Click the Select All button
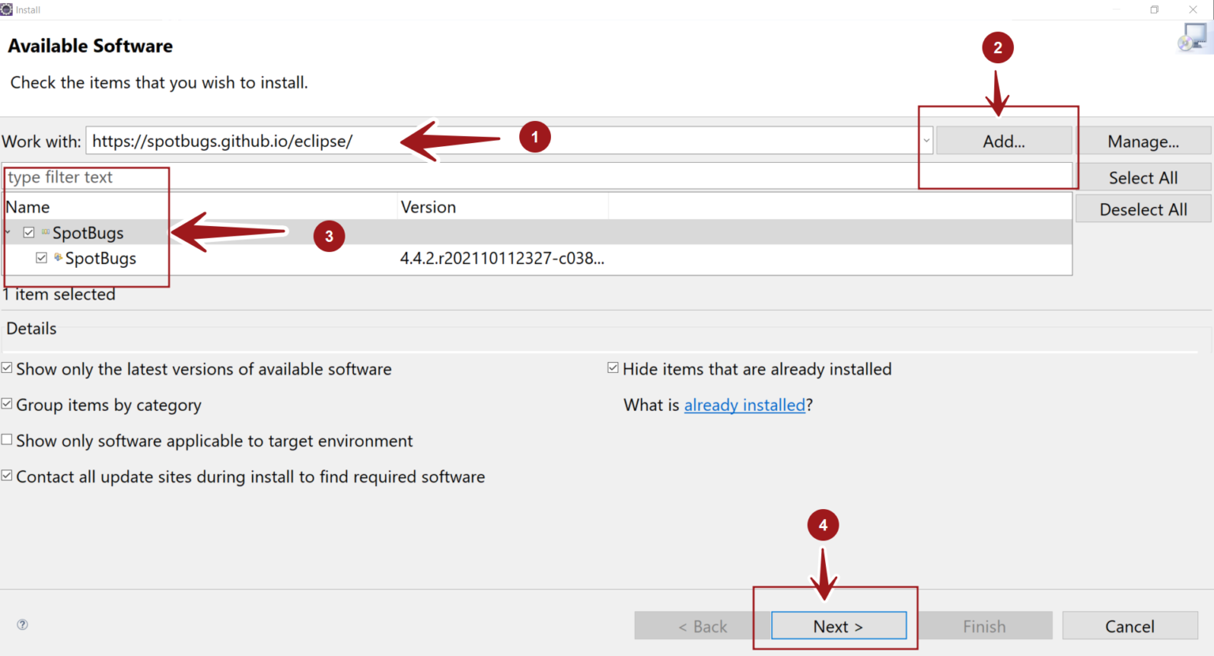This screenshot has height=656, width=1214. [1144, 176]
